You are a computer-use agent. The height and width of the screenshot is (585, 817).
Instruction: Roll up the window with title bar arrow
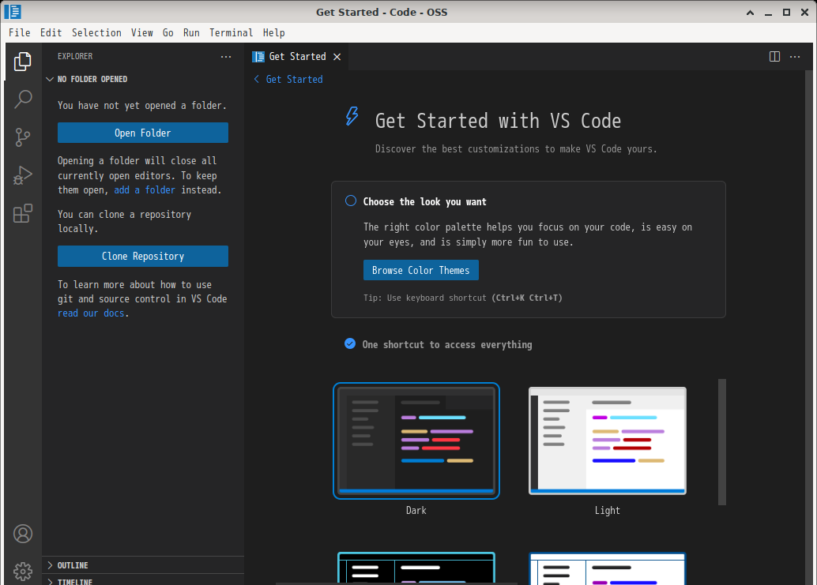pos(750,13)
